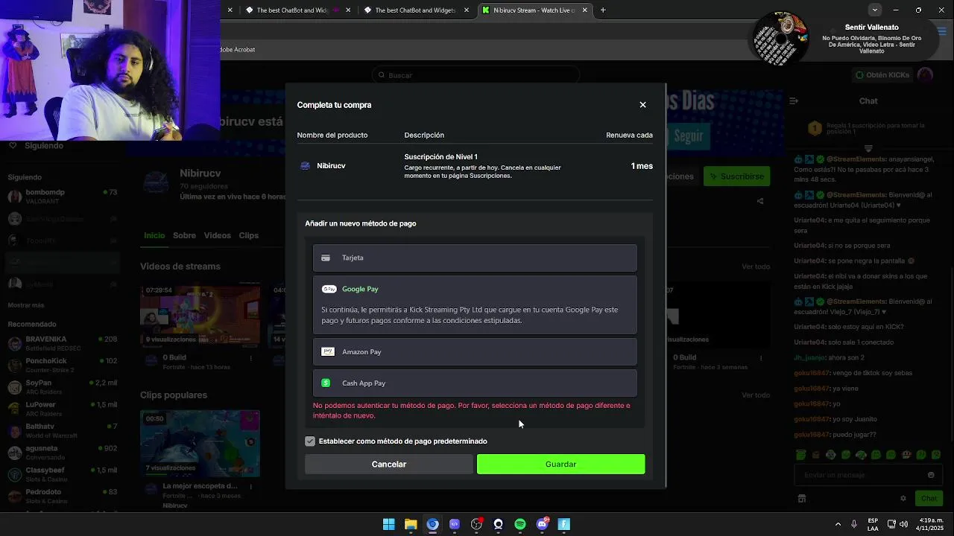
Task: Click the Suscribirse button behind dialog
Action: [736, 176]
